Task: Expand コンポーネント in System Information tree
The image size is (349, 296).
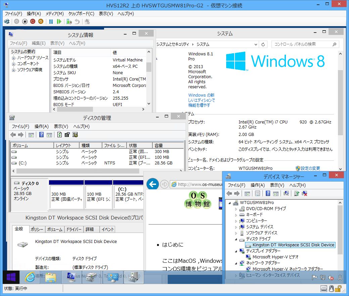Action: click(x=13, y=64)
